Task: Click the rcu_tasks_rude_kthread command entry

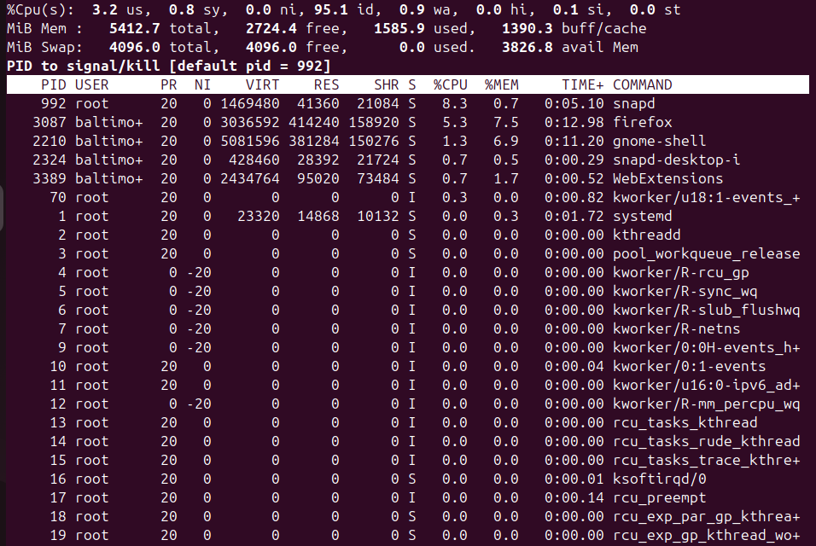Action: (706, 440)
